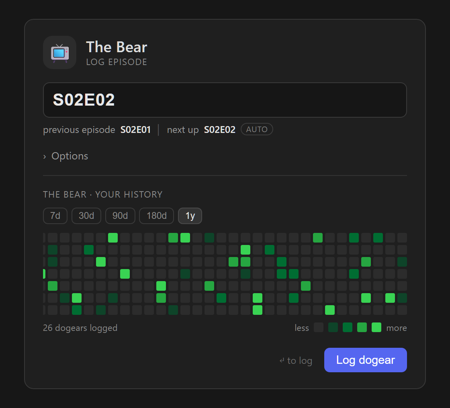Click the darkest legend swatch beside 'less'
The width and height of the screenshot is (450, 408).
(x=319, y=327)
